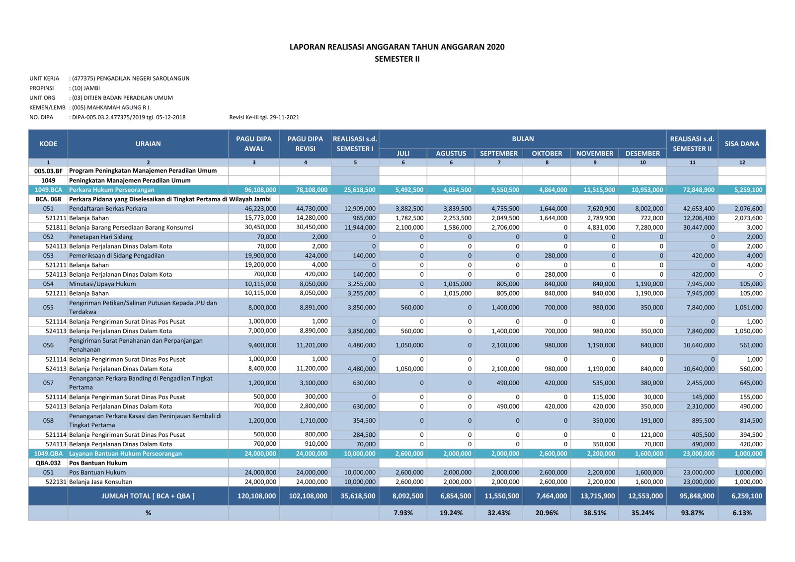
Task: Select 'JUMLAH TOTAL [ BCA + QBA ]' label
Action: tap(148, 496)
